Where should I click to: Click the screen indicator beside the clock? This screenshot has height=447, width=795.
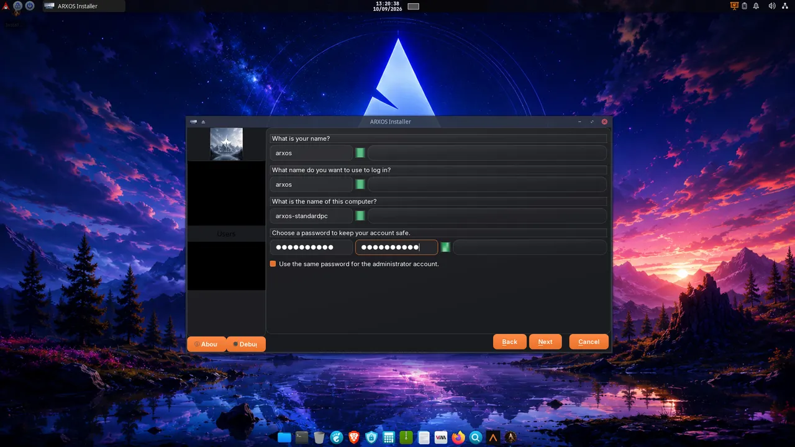pyautogui.click(x=413, y=6)
